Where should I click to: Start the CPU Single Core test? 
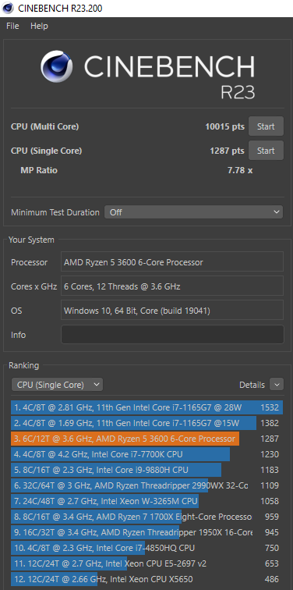(266, 151)
